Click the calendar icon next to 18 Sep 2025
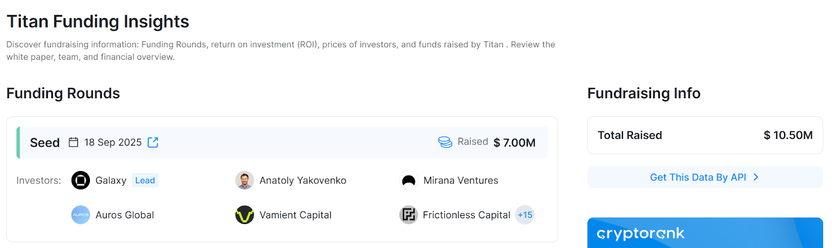The height and width of the screenshot is (248, 832). coord(74,142)
